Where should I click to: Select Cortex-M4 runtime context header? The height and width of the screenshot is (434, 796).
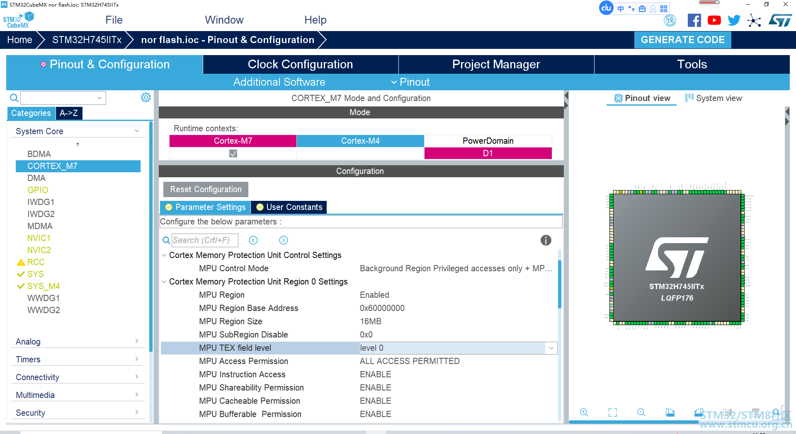coord(360,141)
